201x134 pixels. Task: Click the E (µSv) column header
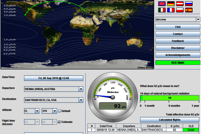[x=175, y=126]
